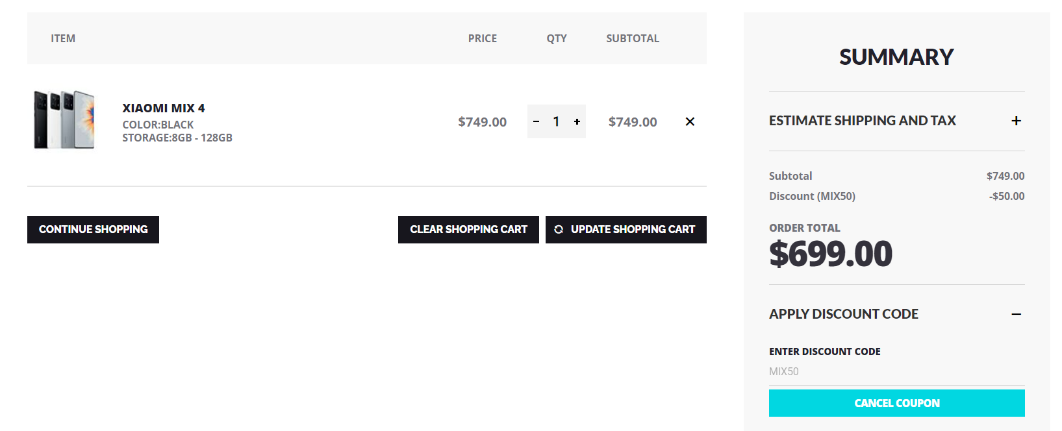This screenshot has width=1062, height=431.
Task: Remove Xiaomi Mix 4 from cart
Action: tap(690, 121)
